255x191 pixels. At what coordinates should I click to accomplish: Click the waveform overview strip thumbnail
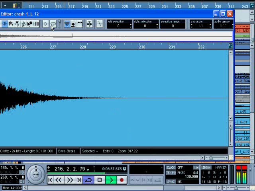pyautogui.click(x=116, y=36)
